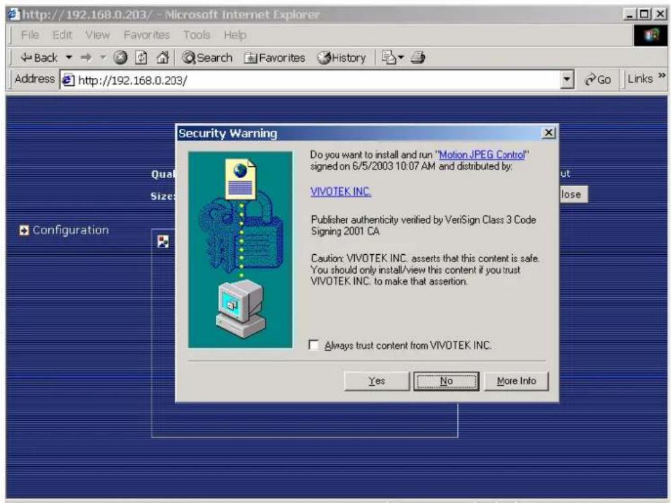Open the Help menu
The image size is (671, 503).
tap(235, 35)
